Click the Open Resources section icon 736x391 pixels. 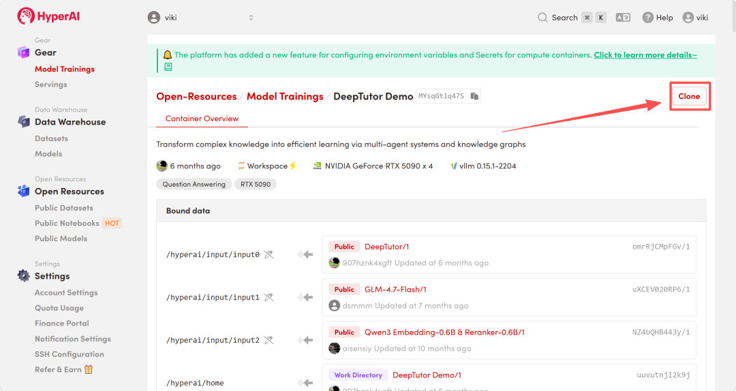pos(23,191)
